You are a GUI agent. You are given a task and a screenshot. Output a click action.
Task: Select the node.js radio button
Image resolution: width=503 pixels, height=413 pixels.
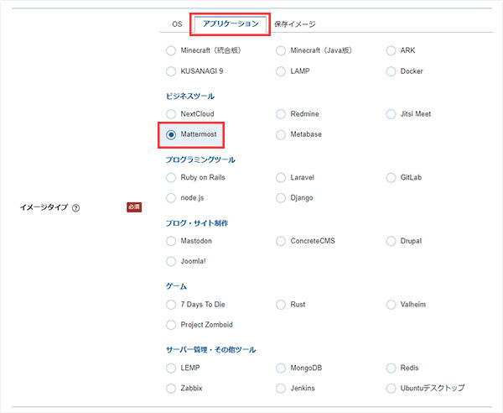pos(171,198)
